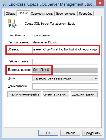Open the Совместимость tab
Image resolution: width=106 pixels, height=140 pixels.
click(x=42, y=14)
